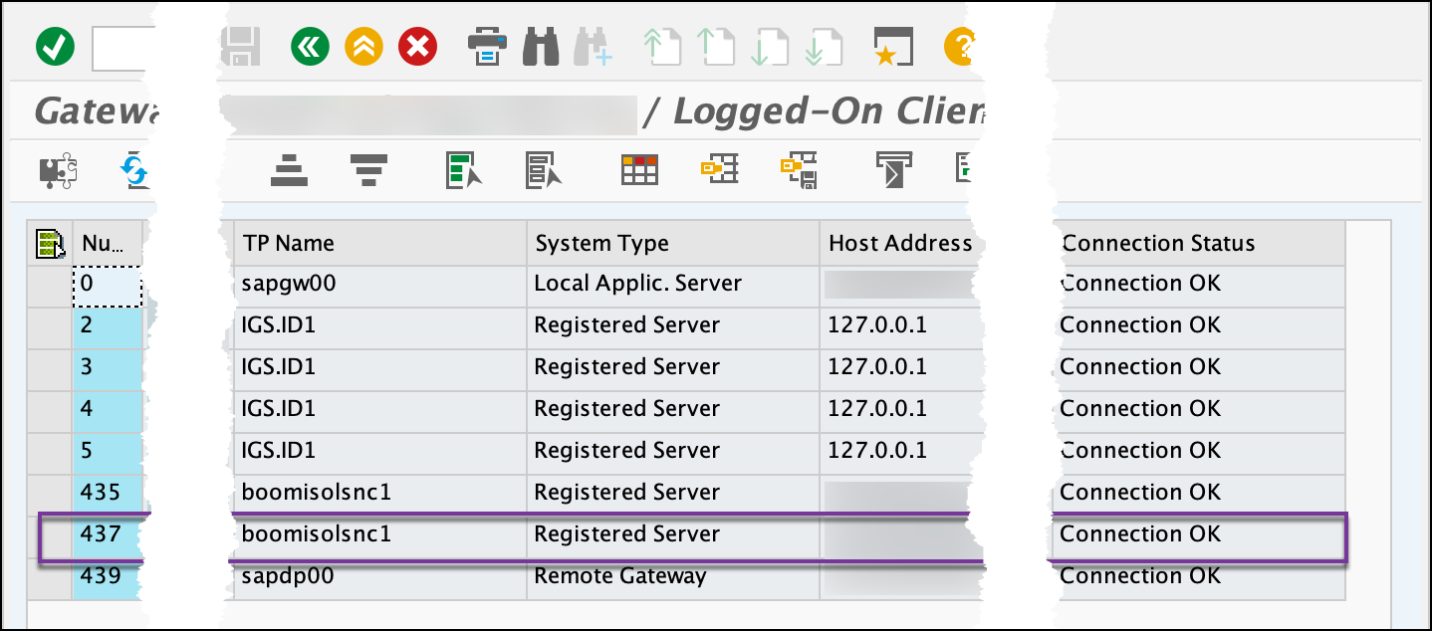Viewport: 1432px width, 631px height.
Task: Click the red Cancel icon
Action: click(417, 46)
